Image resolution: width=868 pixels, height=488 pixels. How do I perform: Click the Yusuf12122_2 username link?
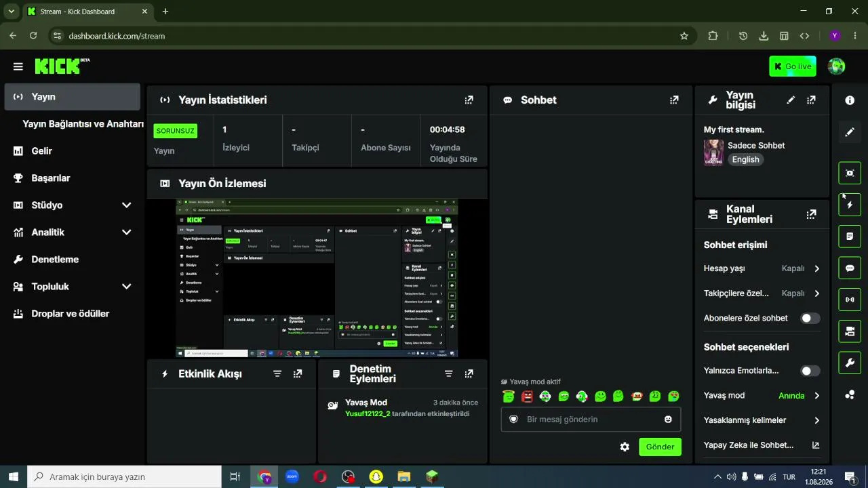coord(368,413)
